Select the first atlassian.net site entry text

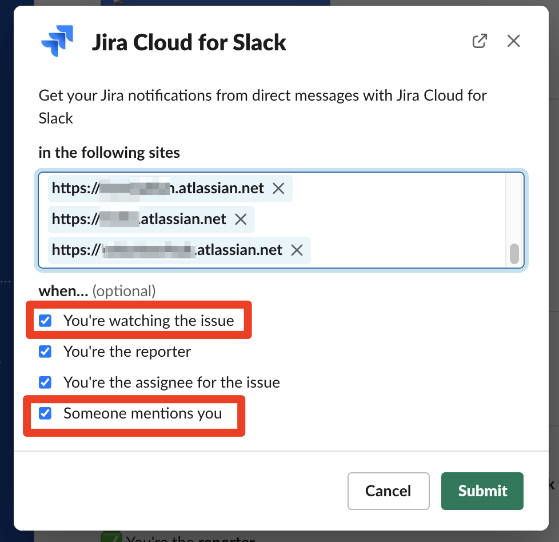point(158,188)
